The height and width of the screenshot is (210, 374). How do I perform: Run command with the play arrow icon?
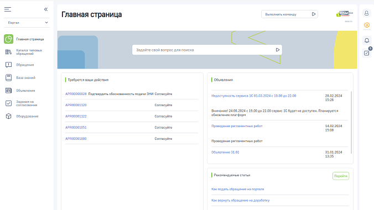click(x=314, y=14)
